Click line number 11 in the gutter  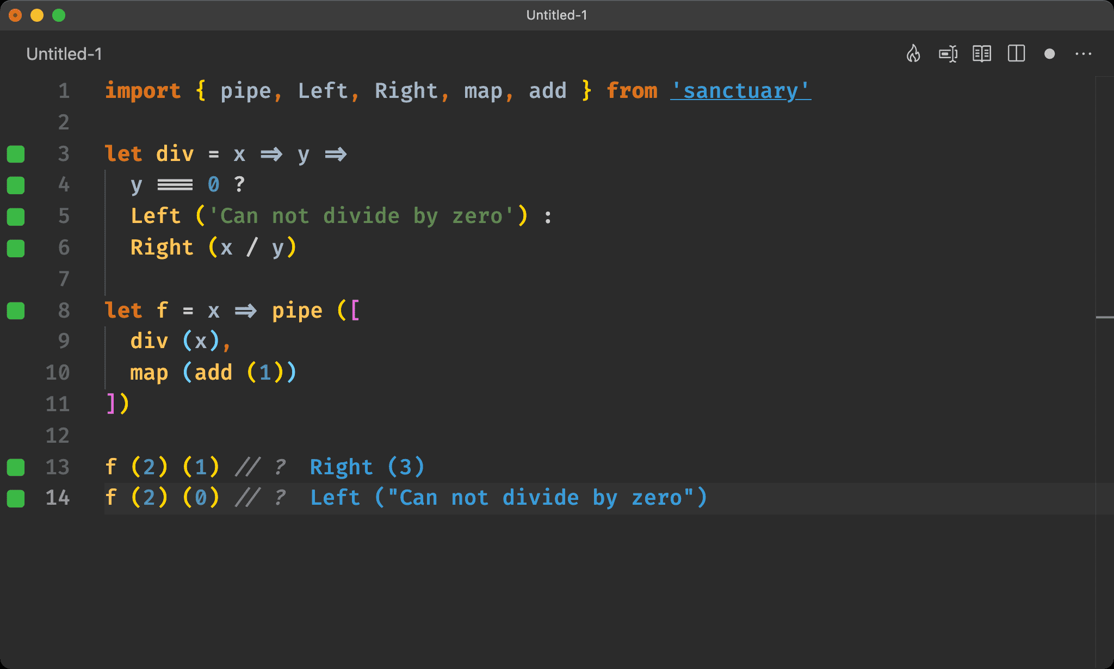coord(58,404)
